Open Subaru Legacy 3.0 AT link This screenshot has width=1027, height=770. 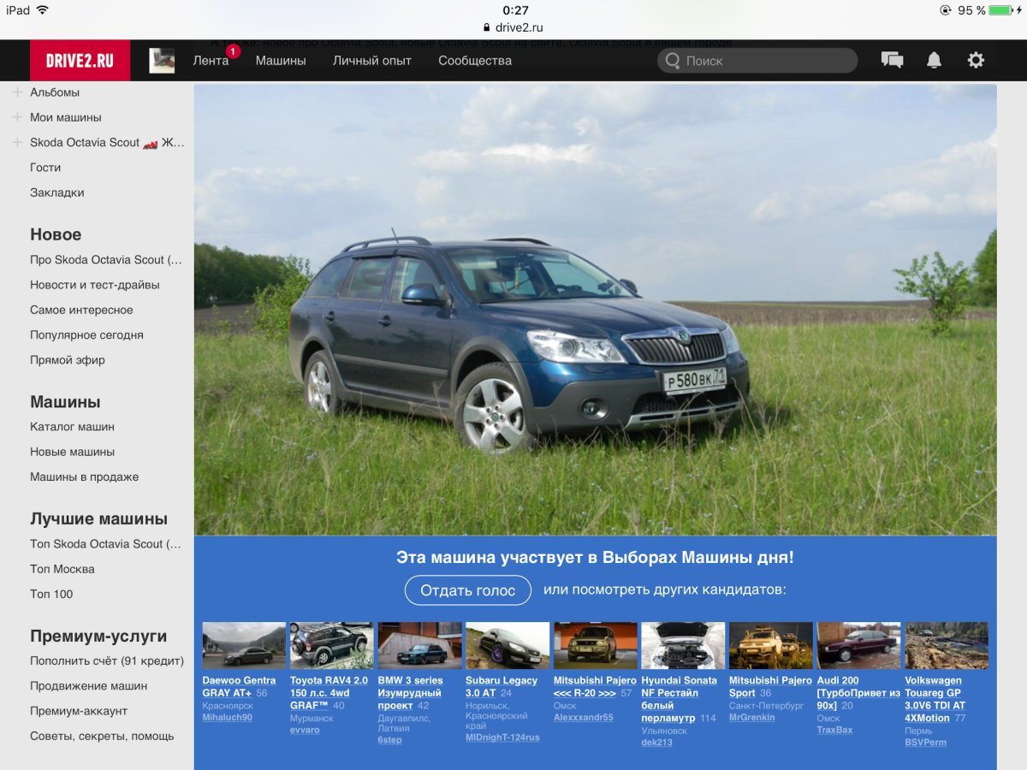502,687
